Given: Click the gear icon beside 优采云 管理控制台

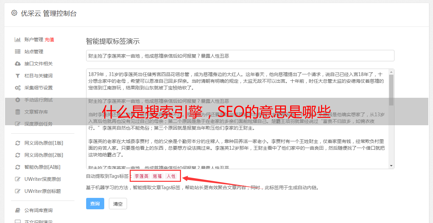Looking at the screenshot, I should pos(14,13).
